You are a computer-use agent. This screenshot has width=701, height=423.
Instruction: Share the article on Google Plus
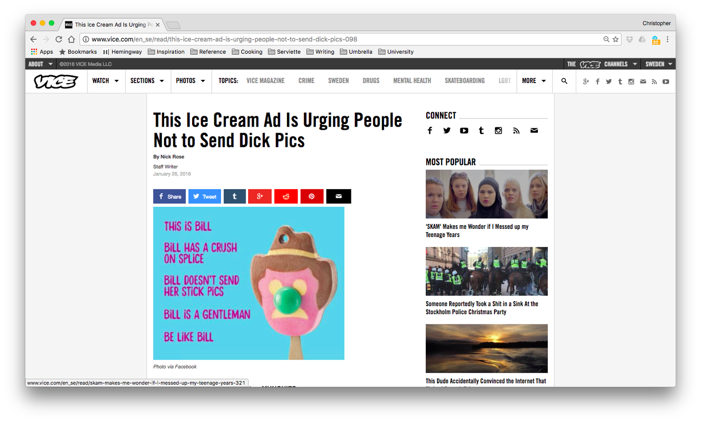coord(260,197)
